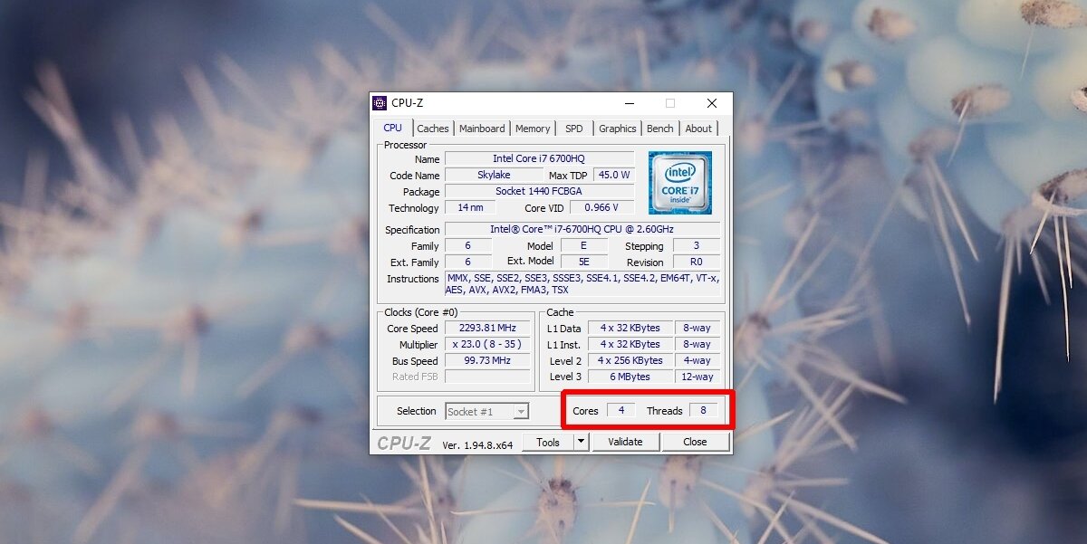Open the Bench tab
This screenshot has height=544, width=1087.
click(659, 129)
